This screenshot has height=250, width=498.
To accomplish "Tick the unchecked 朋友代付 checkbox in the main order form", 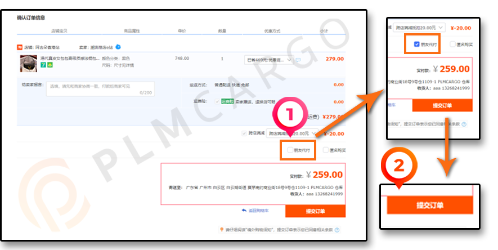I will pyautogui.click(x=290, y=150).
